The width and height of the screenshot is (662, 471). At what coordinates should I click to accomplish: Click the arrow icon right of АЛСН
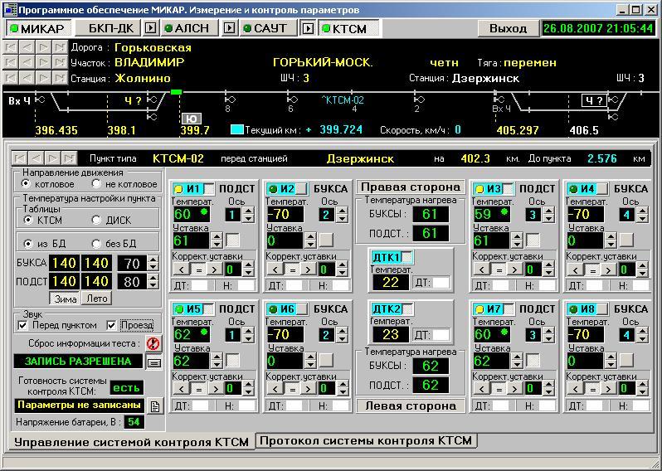coord(227,28)
